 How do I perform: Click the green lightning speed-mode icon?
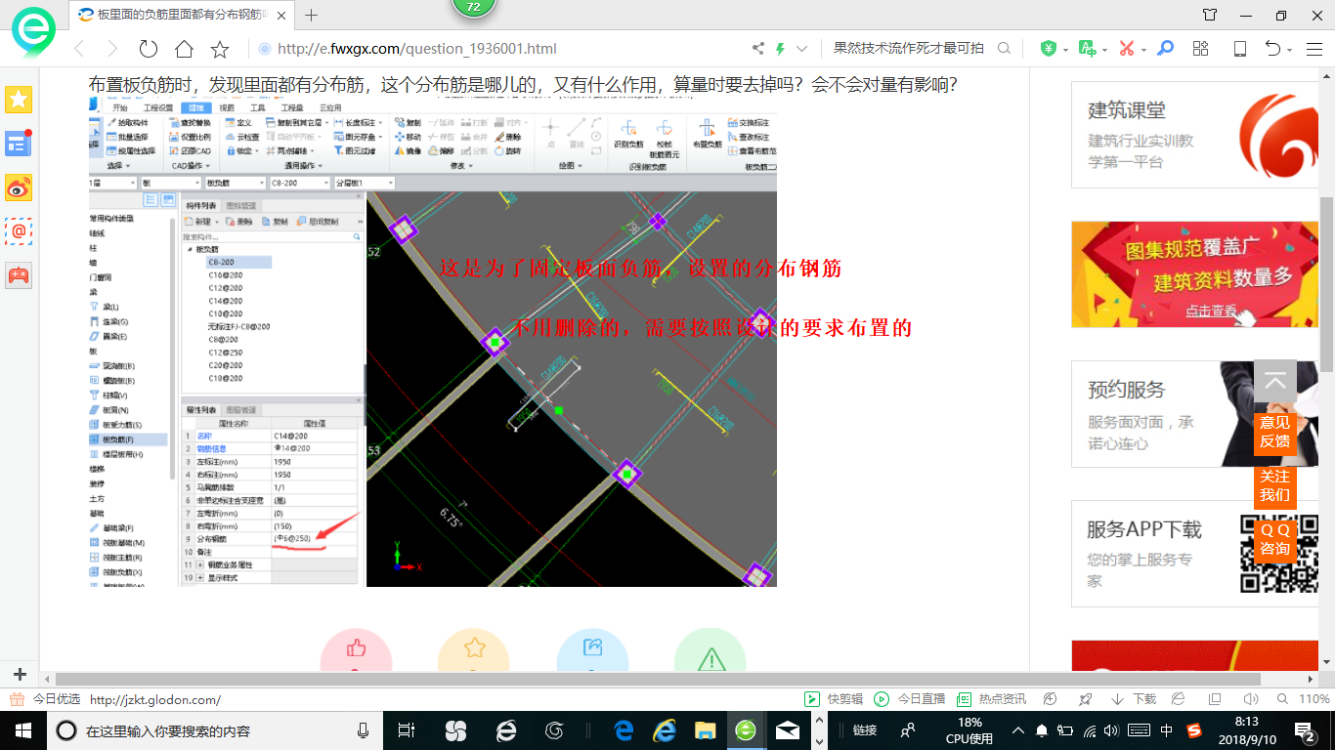click(x=780, y=49)
